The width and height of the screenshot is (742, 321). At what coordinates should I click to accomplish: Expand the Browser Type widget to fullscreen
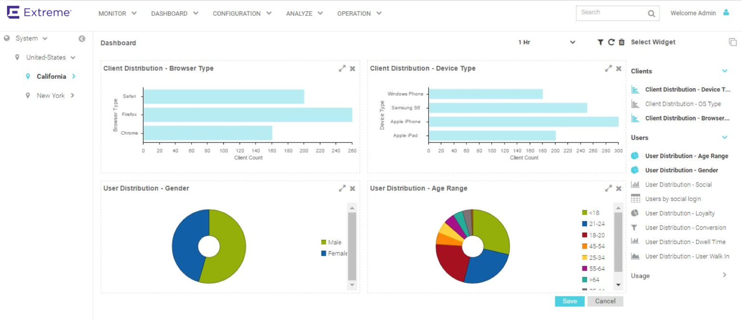(x=342, y=69)
